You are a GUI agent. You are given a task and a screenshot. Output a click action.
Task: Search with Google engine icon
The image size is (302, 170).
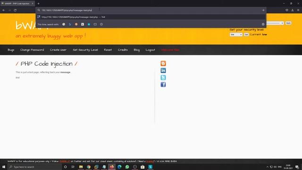coord(64,24)
